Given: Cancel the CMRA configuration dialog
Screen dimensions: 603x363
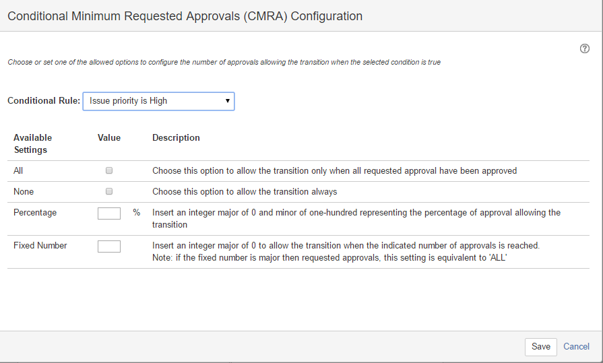Looking at the screenshot, I should pyautogui.click(x=576, y=347).
